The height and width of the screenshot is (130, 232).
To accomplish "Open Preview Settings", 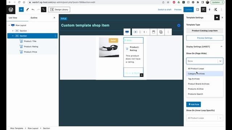I will click(204, 38).
